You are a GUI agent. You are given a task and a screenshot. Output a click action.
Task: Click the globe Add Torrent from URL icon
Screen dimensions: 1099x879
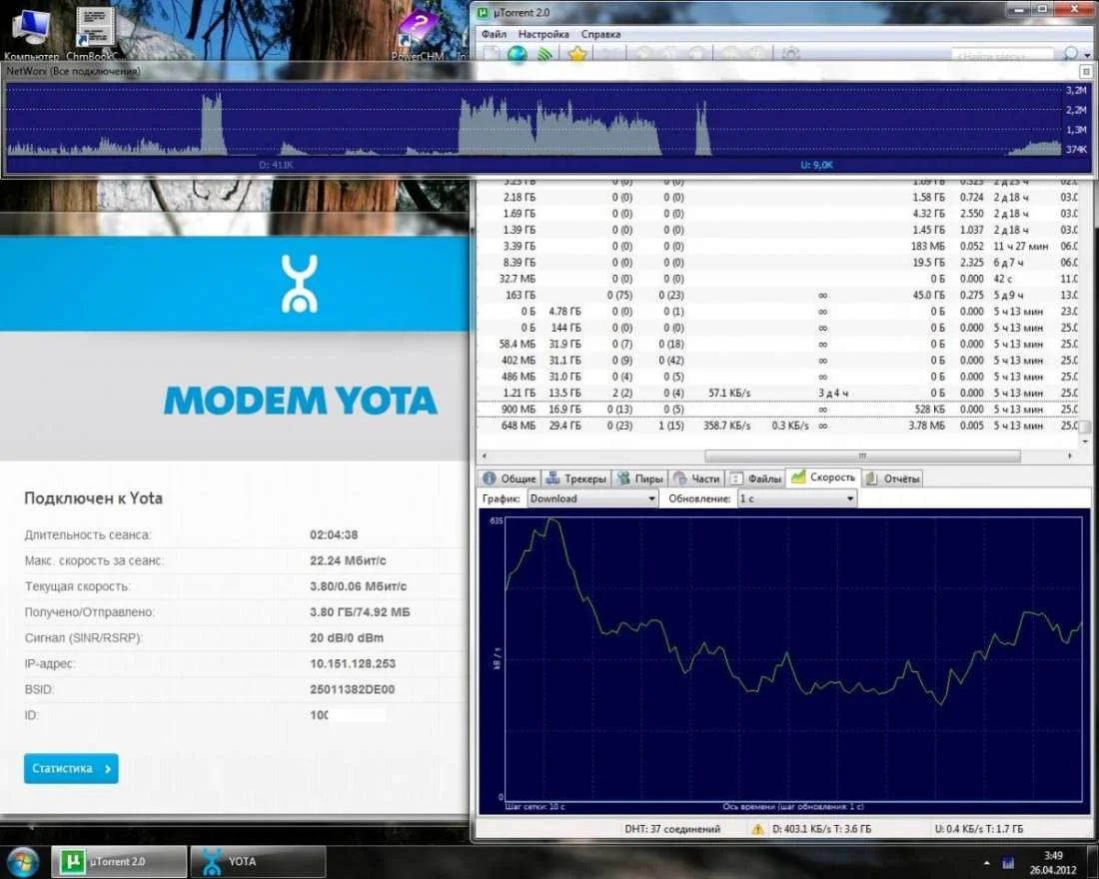click(x=518, y=54)
